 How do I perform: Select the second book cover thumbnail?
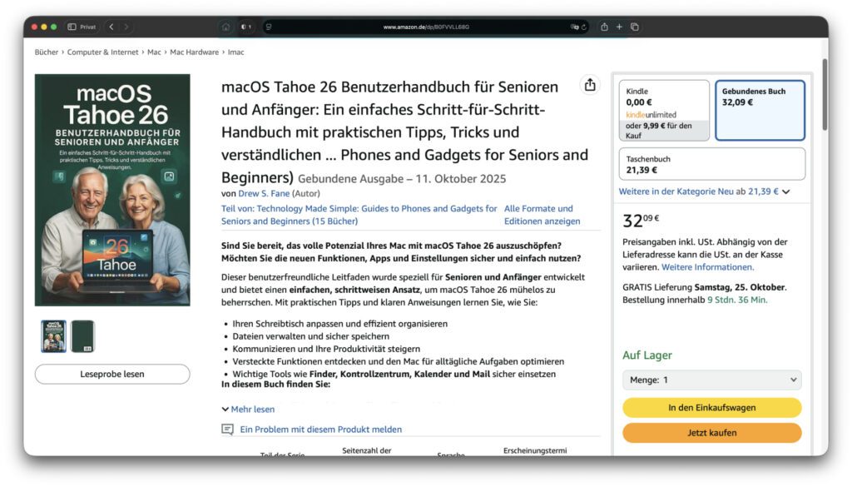(x=82, y=336)
